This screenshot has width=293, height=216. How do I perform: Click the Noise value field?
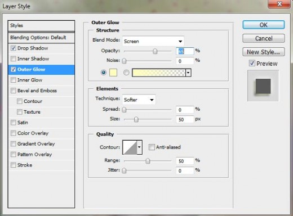[x=185, y=61]
